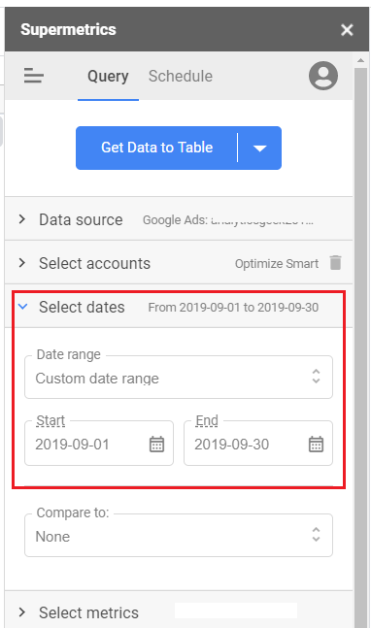Screen dimensions: 371x628
Task: Open the Get Data dropdown arrow
Action: 259,149
